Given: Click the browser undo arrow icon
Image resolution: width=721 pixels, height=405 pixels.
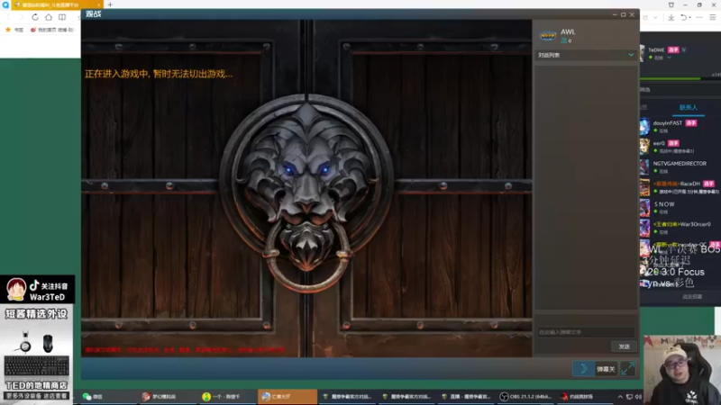Looking at the screenshot, I should click(683, 17).
